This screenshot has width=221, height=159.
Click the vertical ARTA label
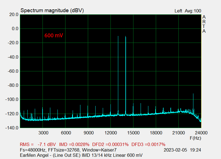[x=204, y=24]
